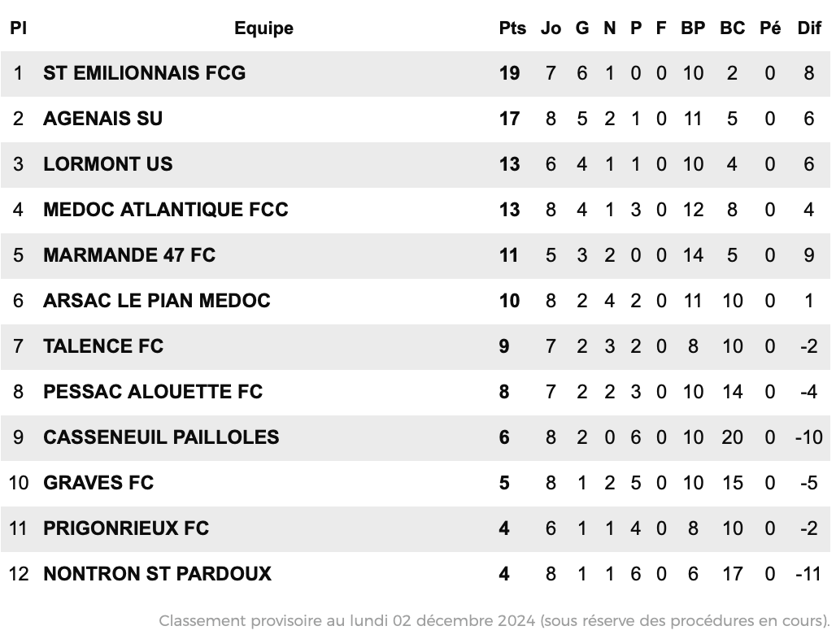The height and width of the screenshot is (639, 836).
Task: Click the Pts column header
Action: click(512, 28)
